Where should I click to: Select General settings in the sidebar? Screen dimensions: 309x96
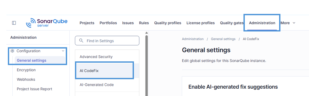point(40,60)
